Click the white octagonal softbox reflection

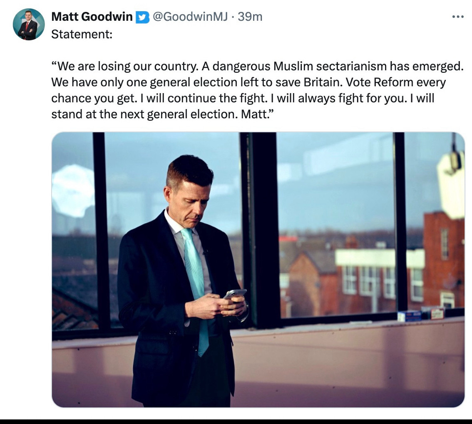[x=74, y=190]
